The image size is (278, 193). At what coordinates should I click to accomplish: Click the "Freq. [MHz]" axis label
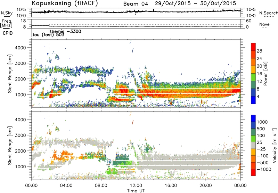6,23
